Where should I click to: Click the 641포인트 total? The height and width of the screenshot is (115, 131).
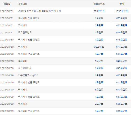[122, 82]
